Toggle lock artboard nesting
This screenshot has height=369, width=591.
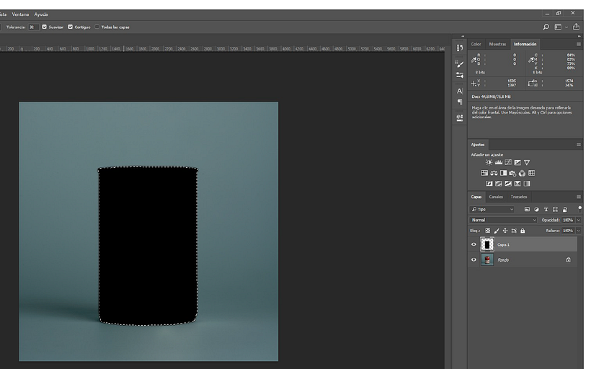point(514,231)
